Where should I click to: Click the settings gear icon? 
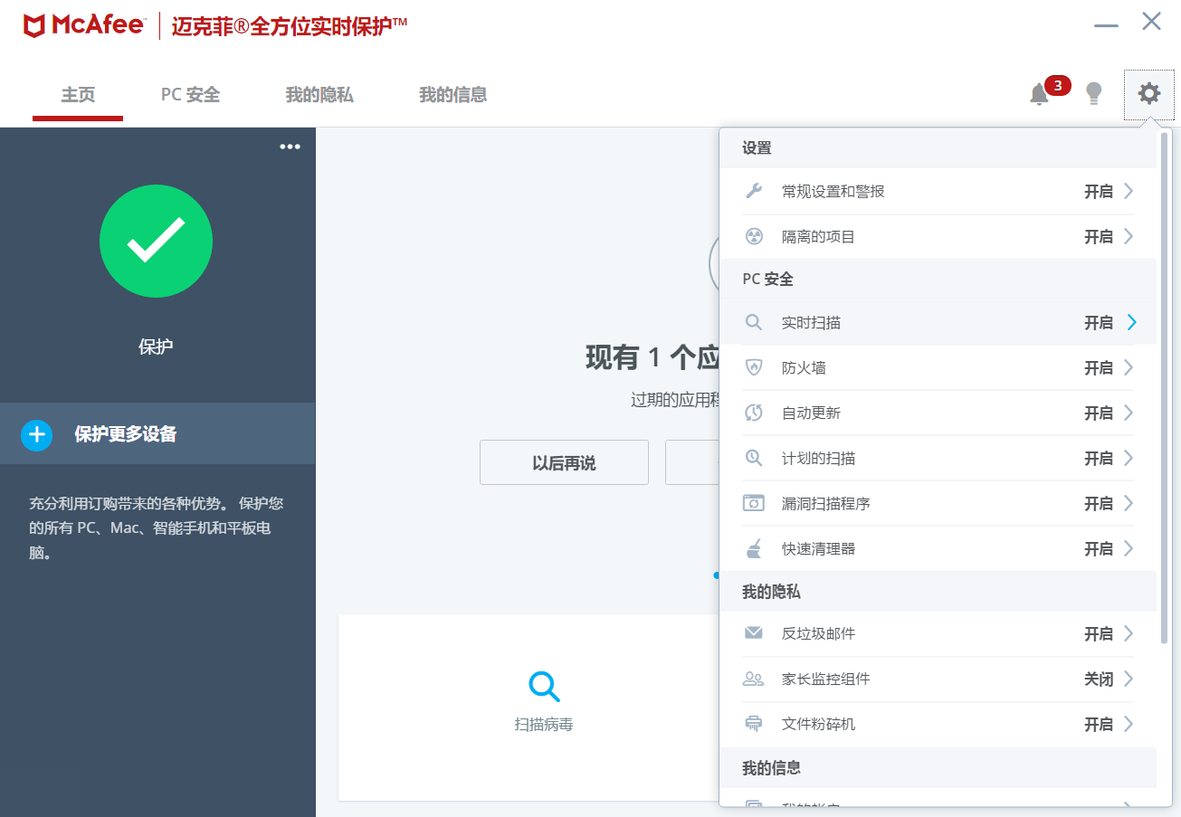click(x=1149, y=93)
